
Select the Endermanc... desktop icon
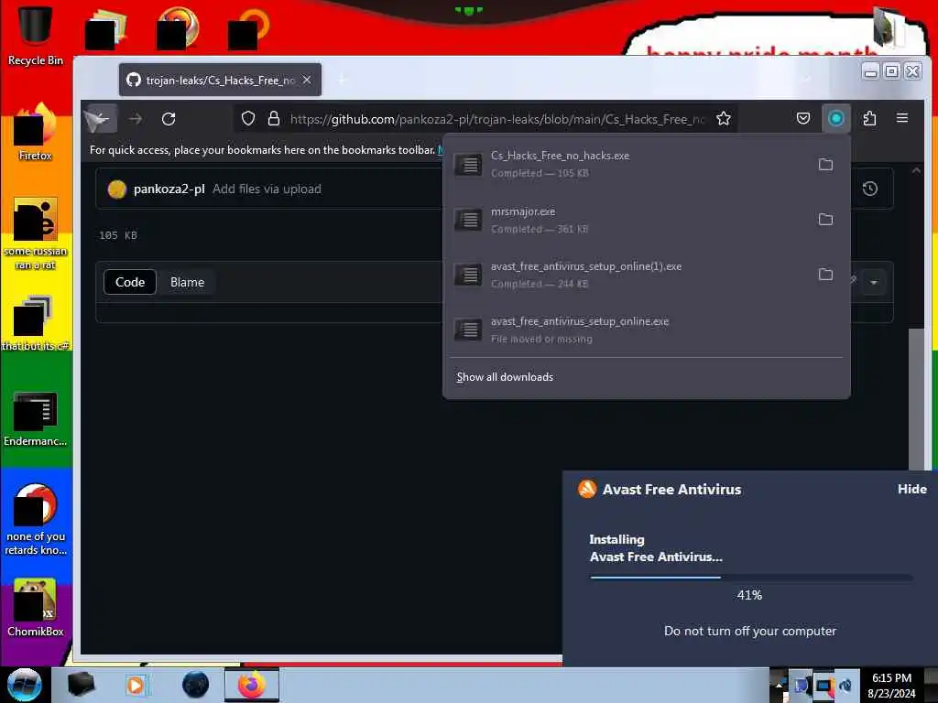tap(36, 418)
